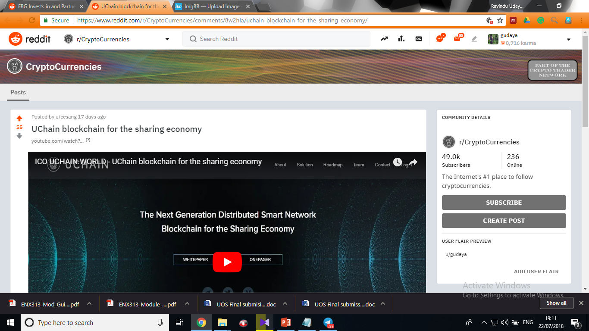Viewport: 589px width, 331px height.
Task: Close the FBG Invests browser tab
Action: pos(81,6)
